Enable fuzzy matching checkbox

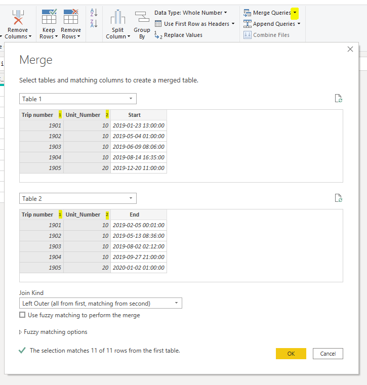[22, 315]
